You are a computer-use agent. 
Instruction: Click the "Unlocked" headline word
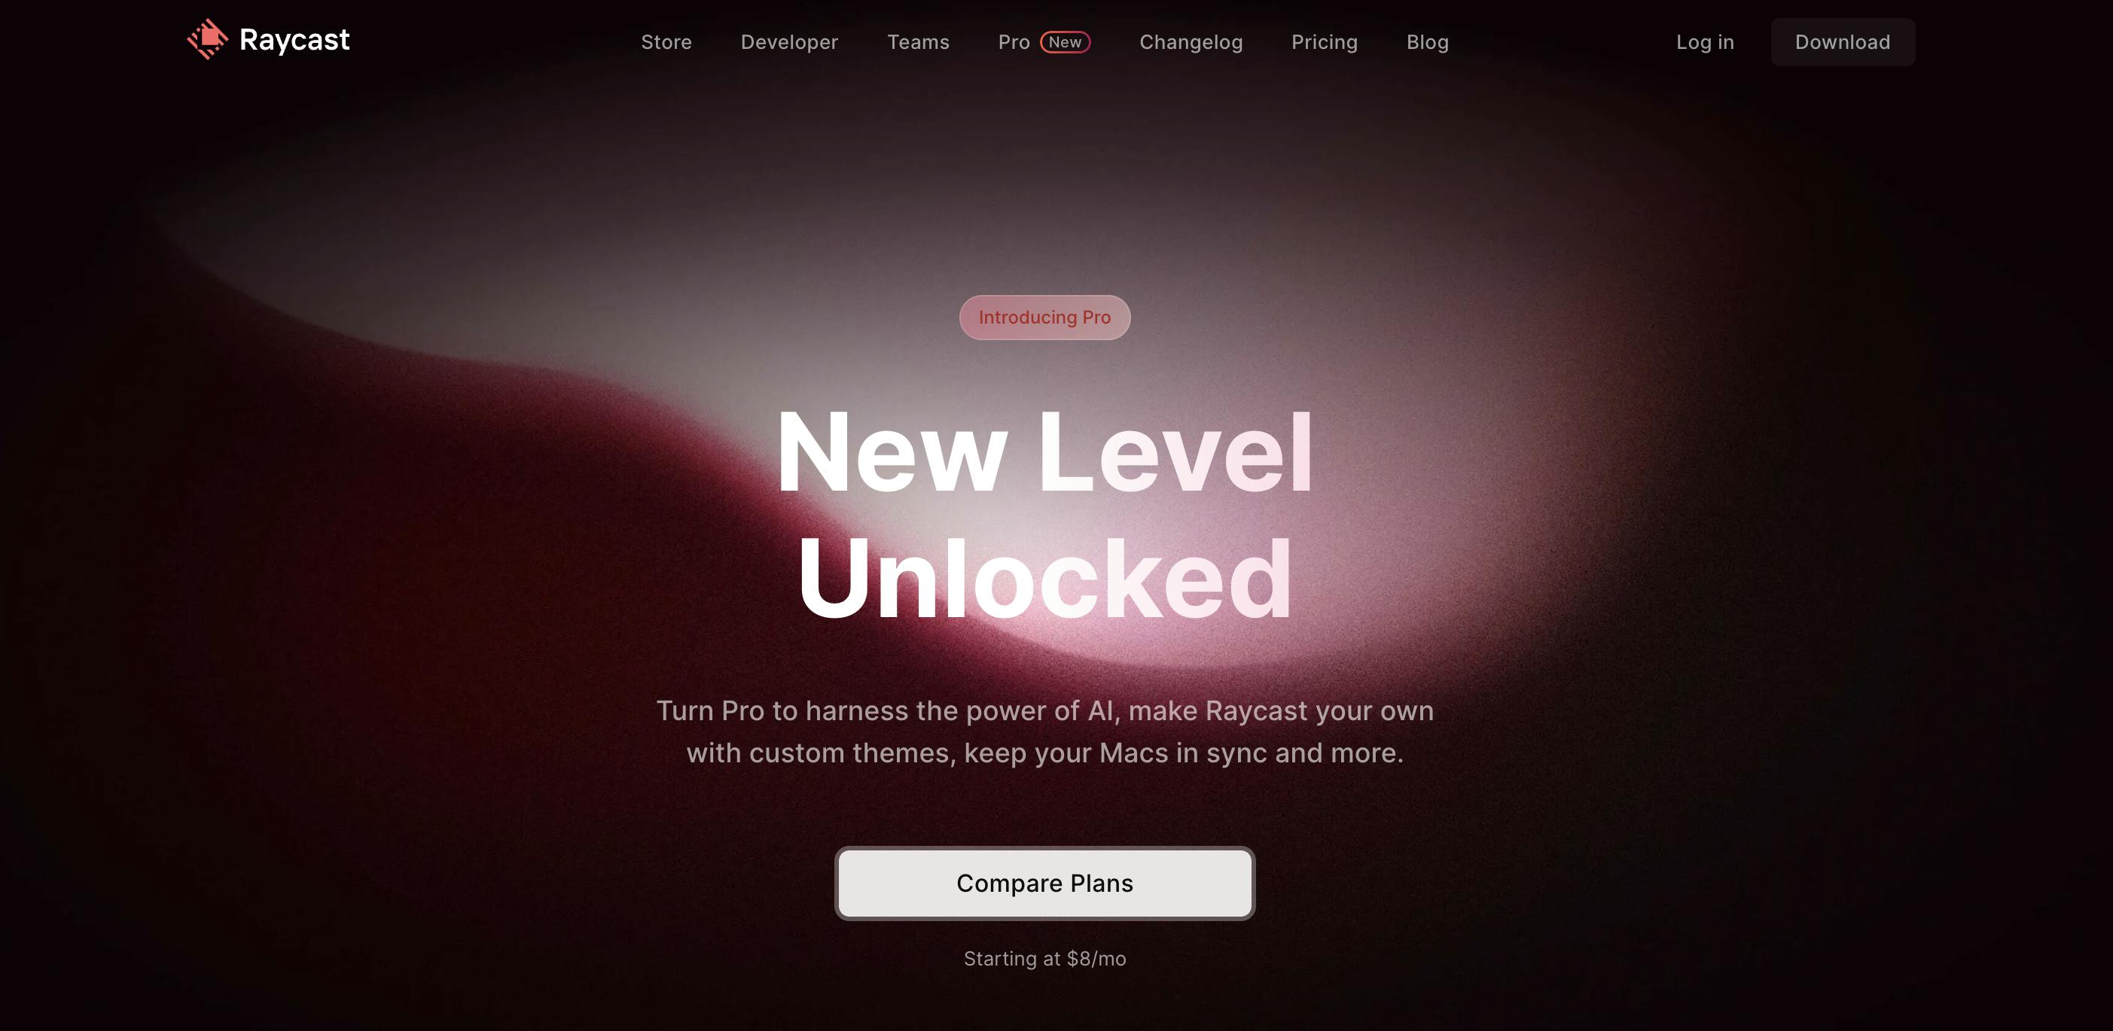1044,579
